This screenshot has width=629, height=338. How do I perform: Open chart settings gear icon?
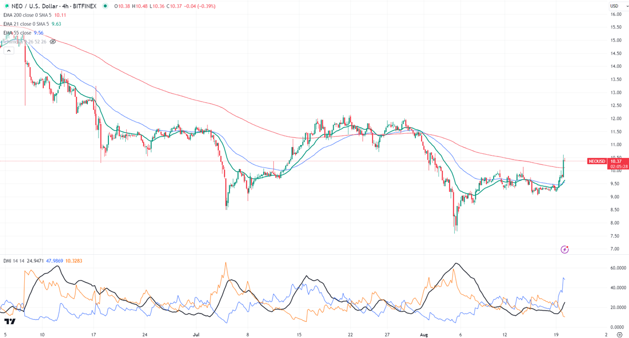(x=620, y=334)
